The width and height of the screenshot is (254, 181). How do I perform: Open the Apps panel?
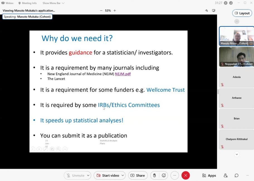click(x=209, y=175)
